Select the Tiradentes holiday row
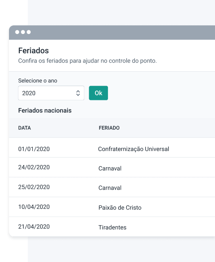The image size is (215, 262). [112, 227]
